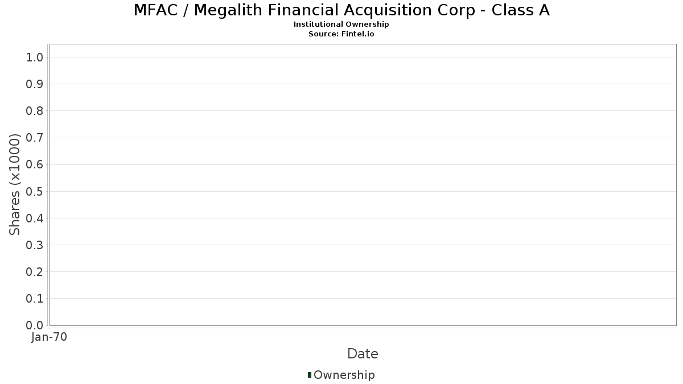Select the Institutional Ownership subtitle
The height and width of the screenshot is (384, 683).
tap(341, 24)
